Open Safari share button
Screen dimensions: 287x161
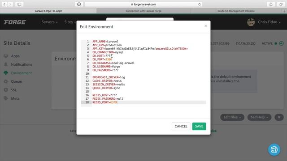click(x=271, y=4)
